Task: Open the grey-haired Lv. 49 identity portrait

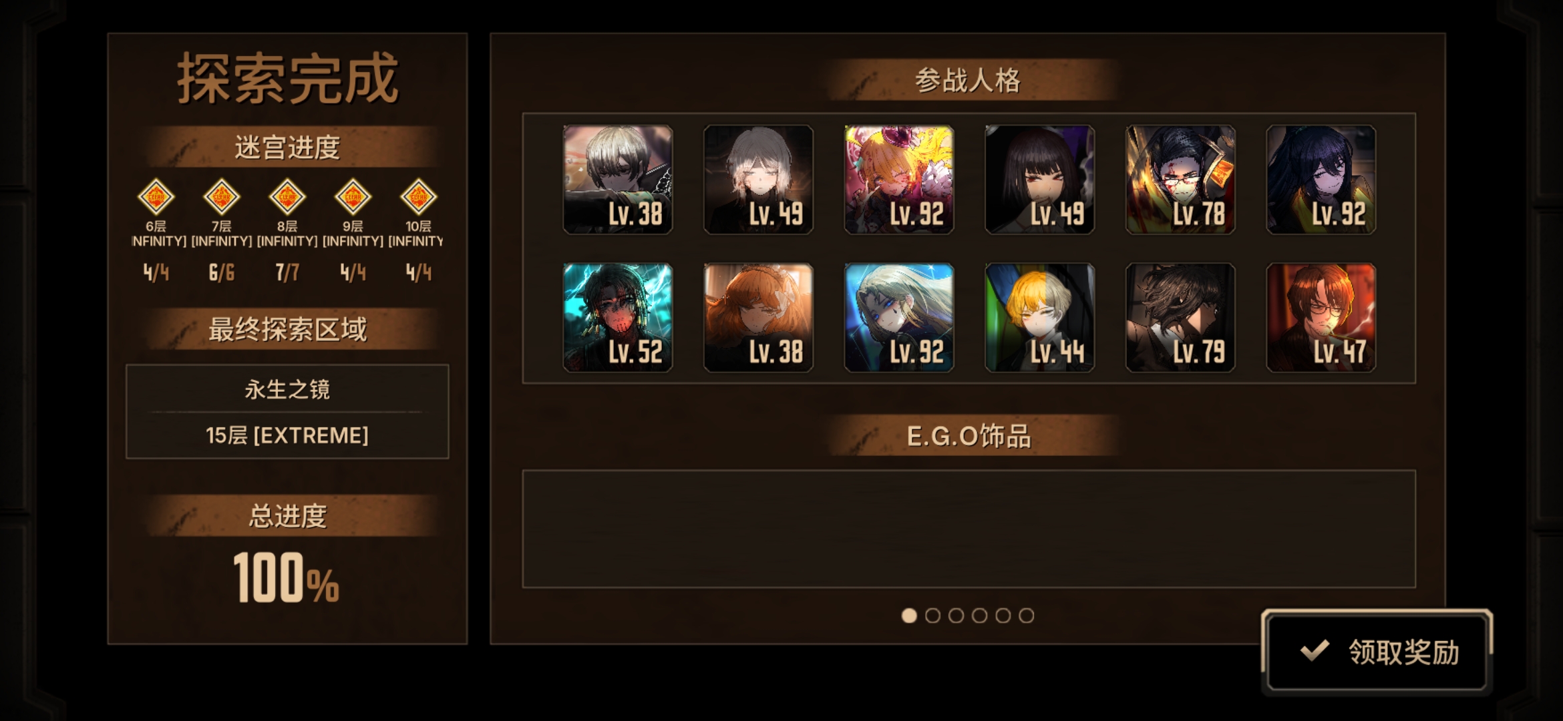Action: point(758,180)
